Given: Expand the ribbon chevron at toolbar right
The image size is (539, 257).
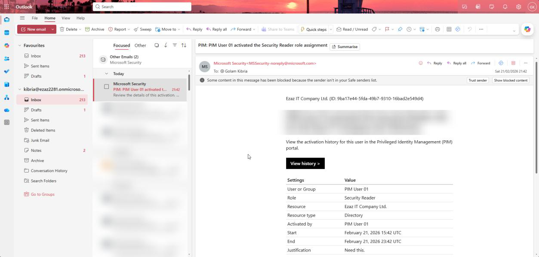Looking at the screenshot, I should pyautogui.click(x=514, y=30).
